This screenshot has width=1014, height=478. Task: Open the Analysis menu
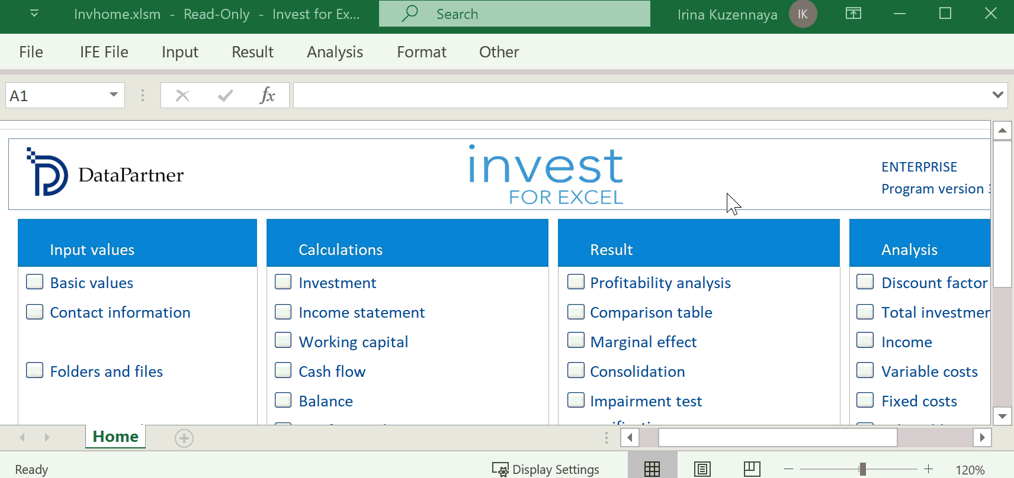click(335, 52)
